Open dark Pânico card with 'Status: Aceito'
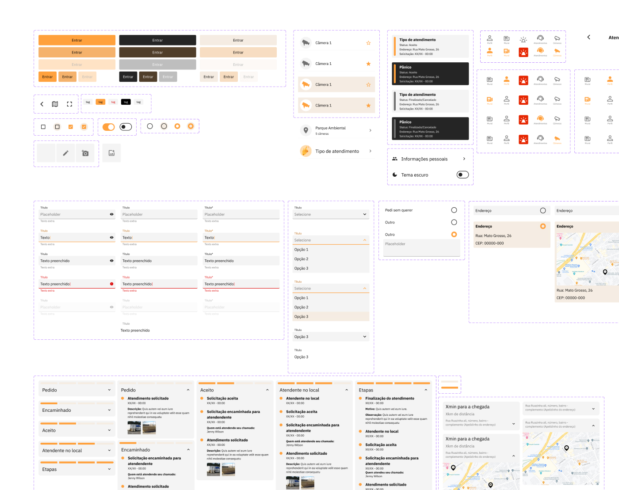This screenshot has width=619, height=490. click(430, 74)
